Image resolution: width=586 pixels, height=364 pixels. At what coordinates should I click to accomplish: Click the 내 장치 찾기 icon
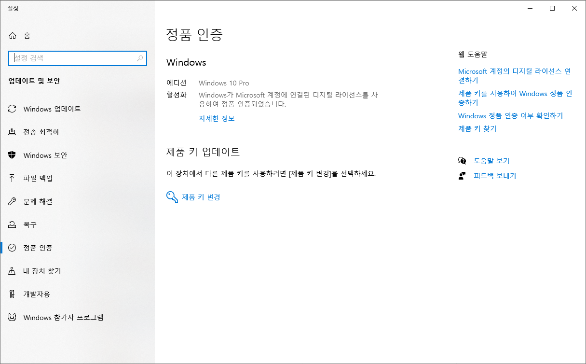13,271
